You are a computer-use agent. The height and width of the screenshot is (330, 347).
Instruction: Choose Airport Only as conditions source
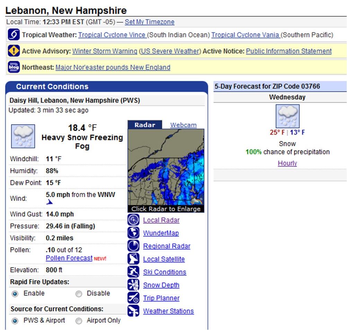(79, 321)
